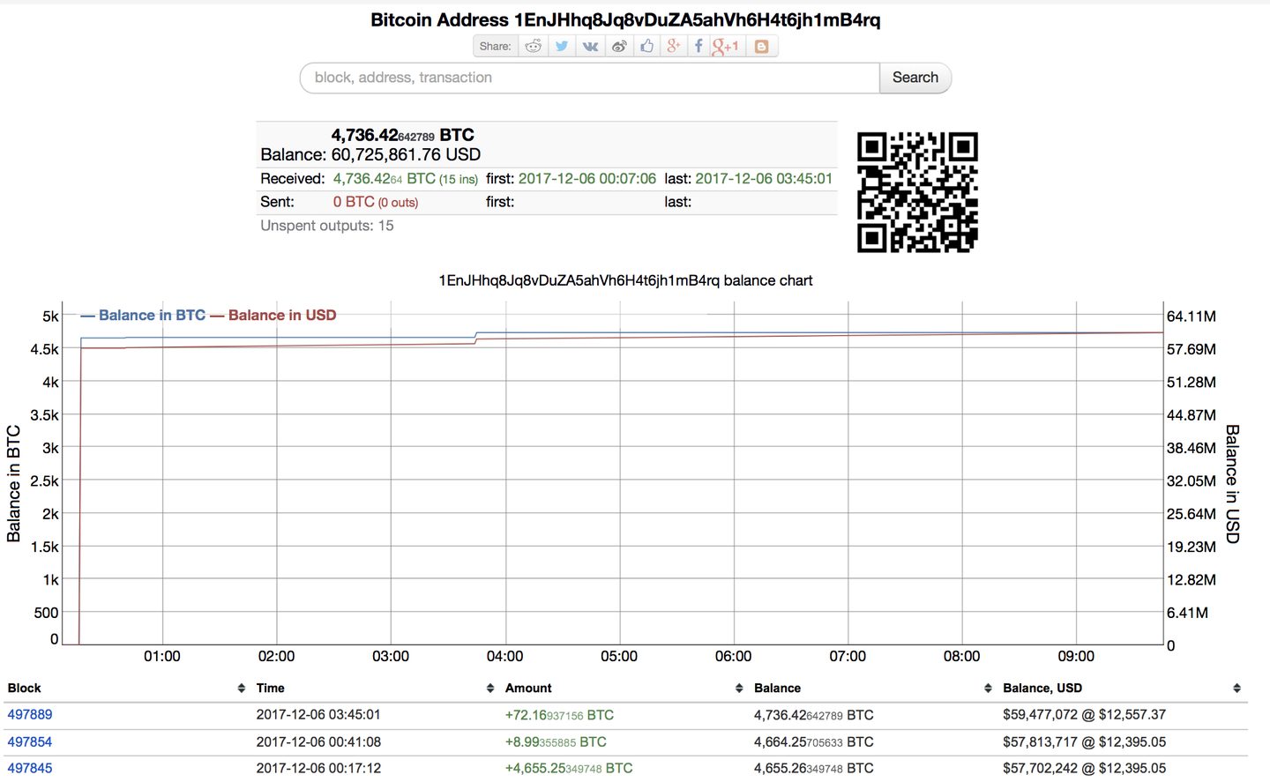Click the $59,477,072 @ $12,557.37 cell

pyautogui.click(x=1085, y=715)
